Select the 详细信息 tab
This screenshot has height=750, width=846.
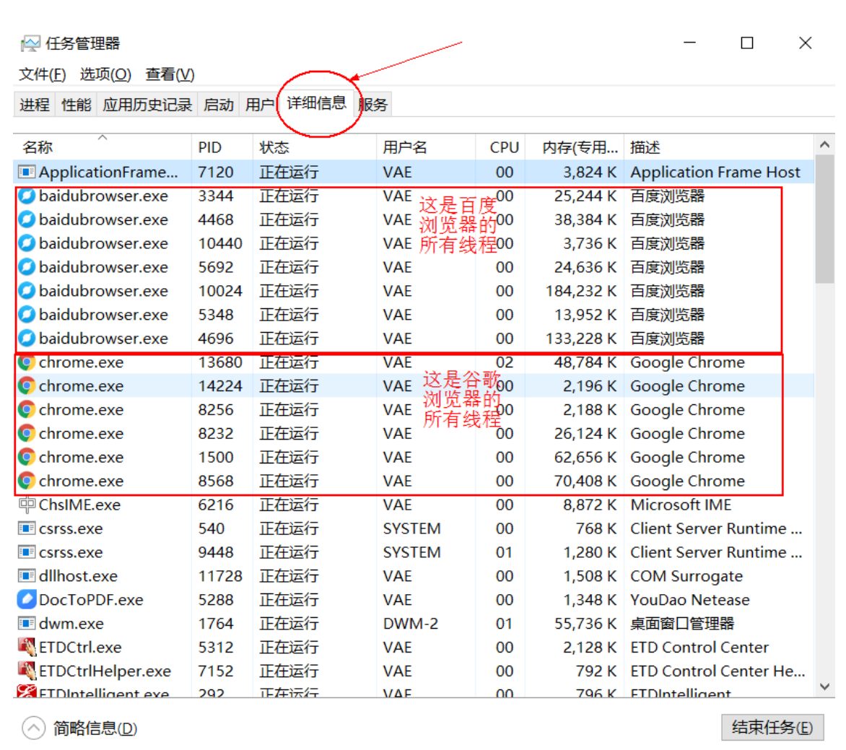[x=317, y=103]
